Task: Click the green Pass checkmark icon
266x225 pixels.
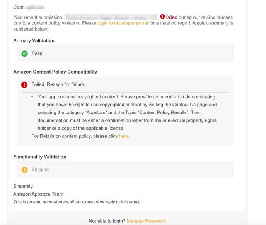Action: pyautogui.click(x=24, y=53)
